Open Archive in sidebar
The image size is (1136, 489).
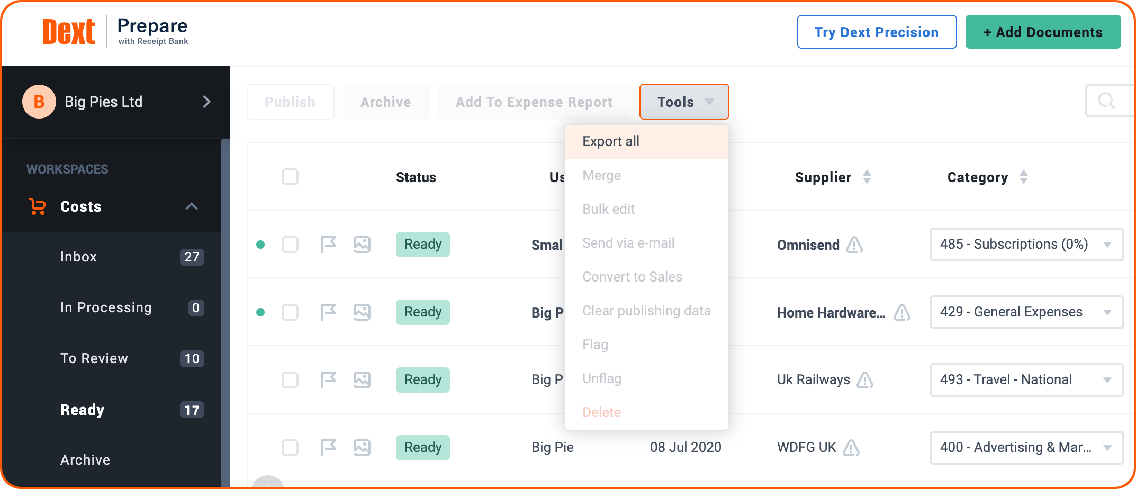[x=112, y=459]
